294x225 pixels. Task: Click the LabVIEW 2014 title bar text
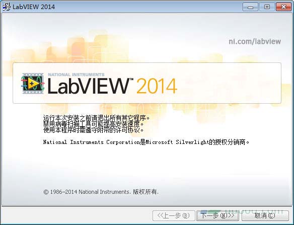tap(34, 7)
